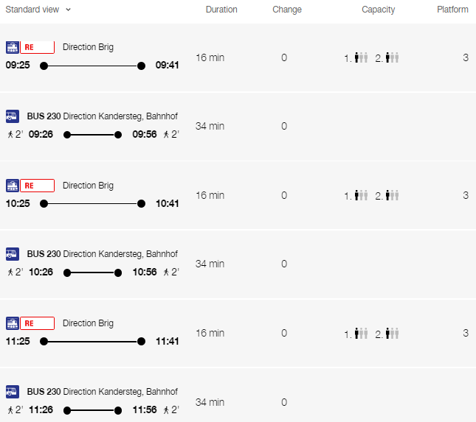Click the 11:25 to 11:41 journey line

coord(92,342)
